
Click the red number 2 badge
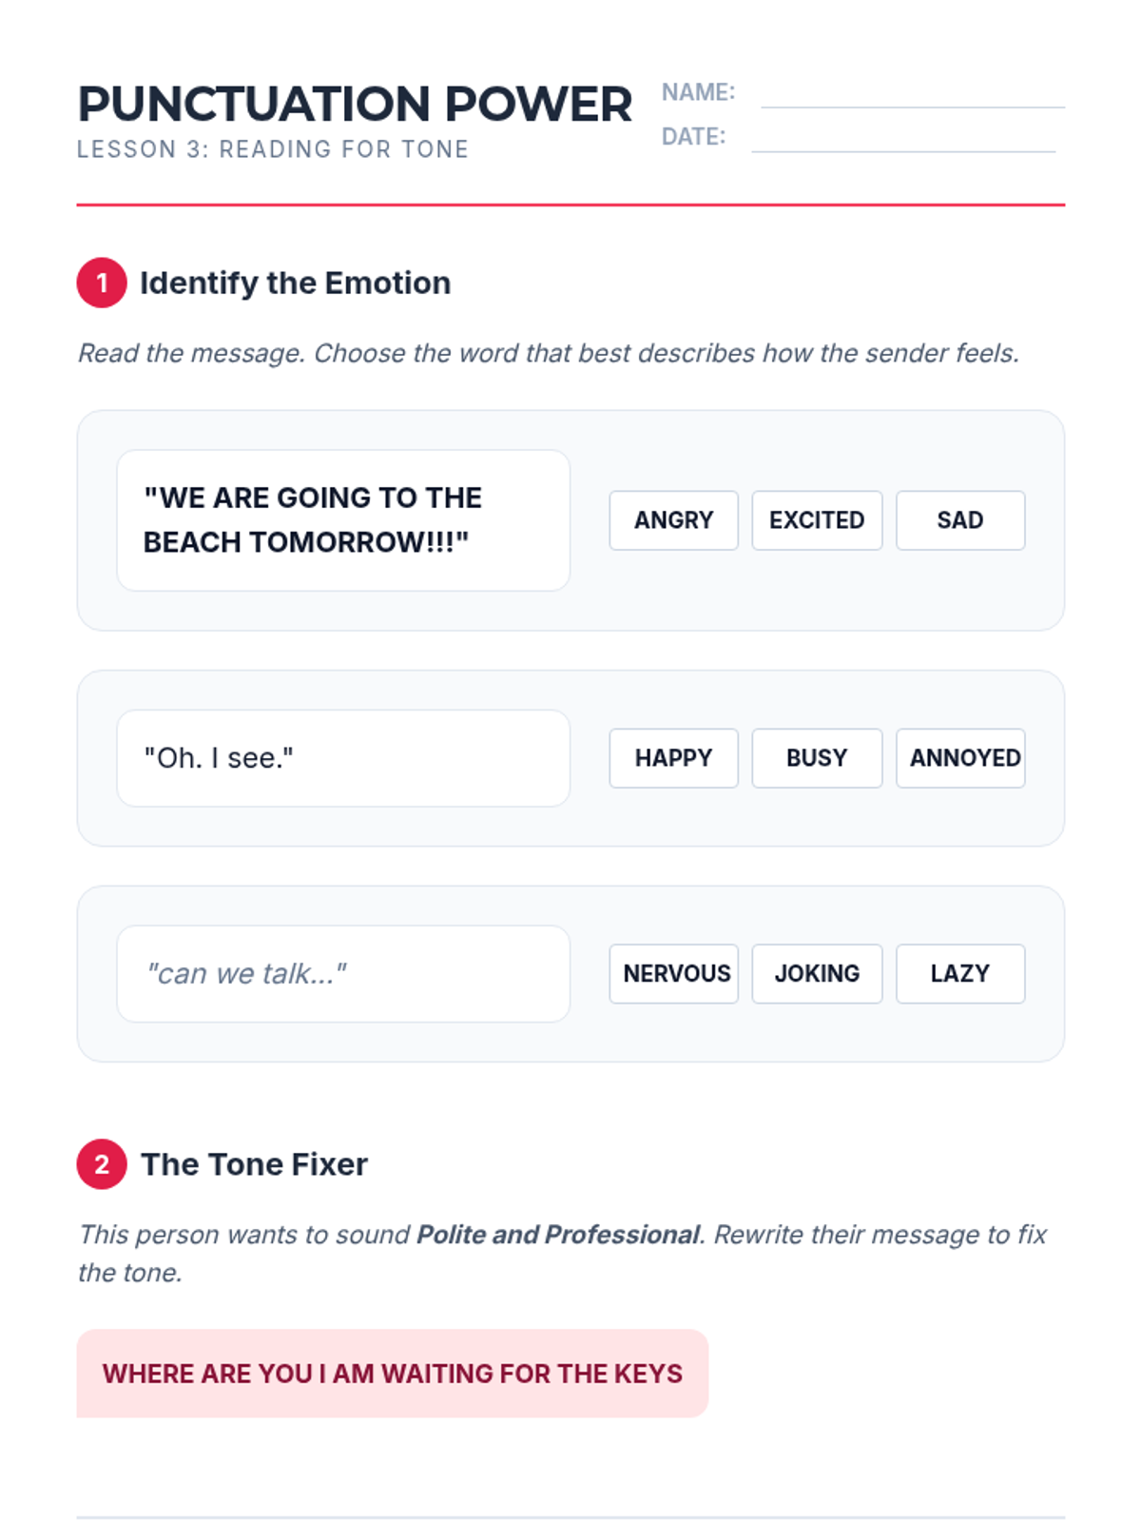[102, 1164]
